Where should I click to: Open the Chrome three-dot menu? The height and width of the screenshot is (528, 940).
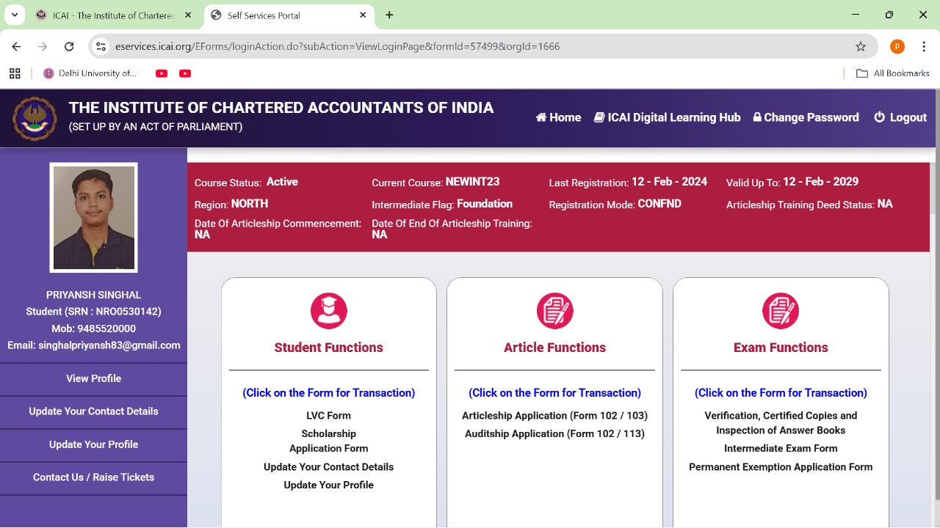[x=923, y=46]
